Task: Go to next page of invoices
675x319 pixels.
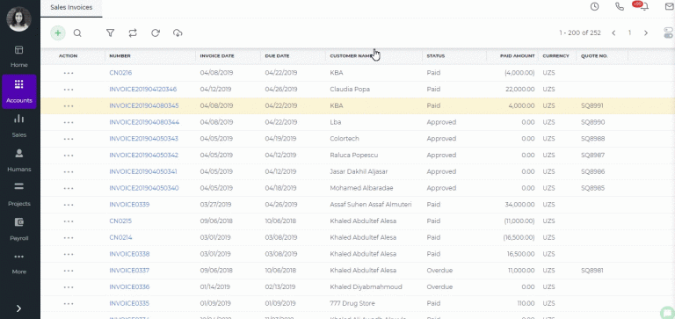Action: pyautogui.click(x=646, y=33)
